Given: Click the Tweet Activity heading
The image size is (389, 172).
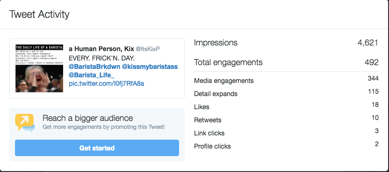Looking at the screenshot, I should tap(39, 15).
